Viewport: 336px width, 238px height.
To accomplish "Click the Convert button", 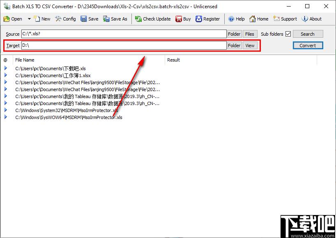I will pyautogui.click(x=308, y=46).
